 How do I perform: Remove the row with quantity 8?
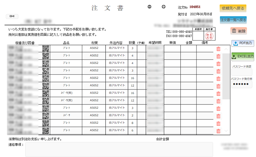[219, 123]
